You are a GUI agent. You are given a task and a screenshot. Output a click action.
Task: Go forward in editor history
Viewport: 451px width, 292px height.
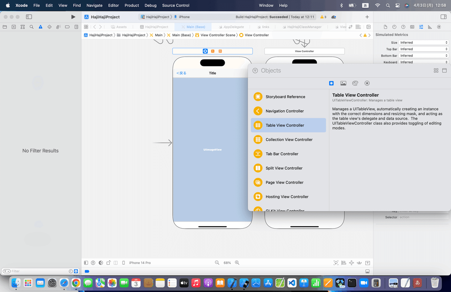(x=100, y=27)
